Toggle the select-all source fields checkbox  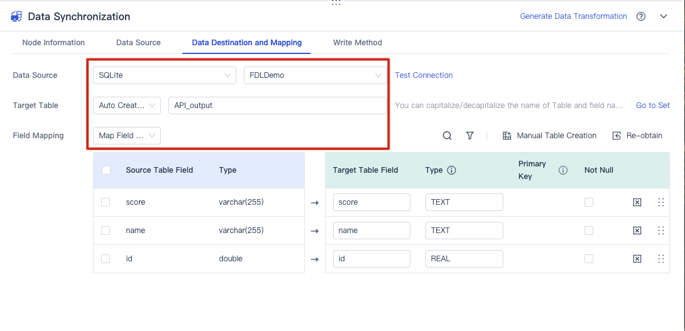point(106,170)
